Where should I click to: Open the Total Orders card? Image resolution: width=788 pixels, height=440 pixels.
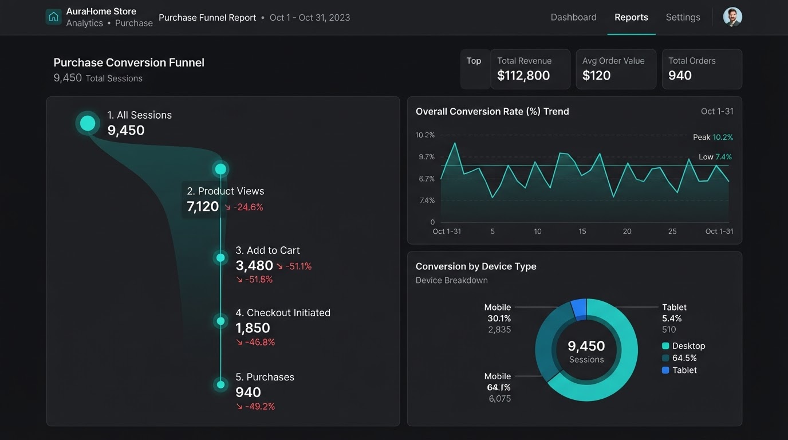pyautogui.click(x=702, y=69)
